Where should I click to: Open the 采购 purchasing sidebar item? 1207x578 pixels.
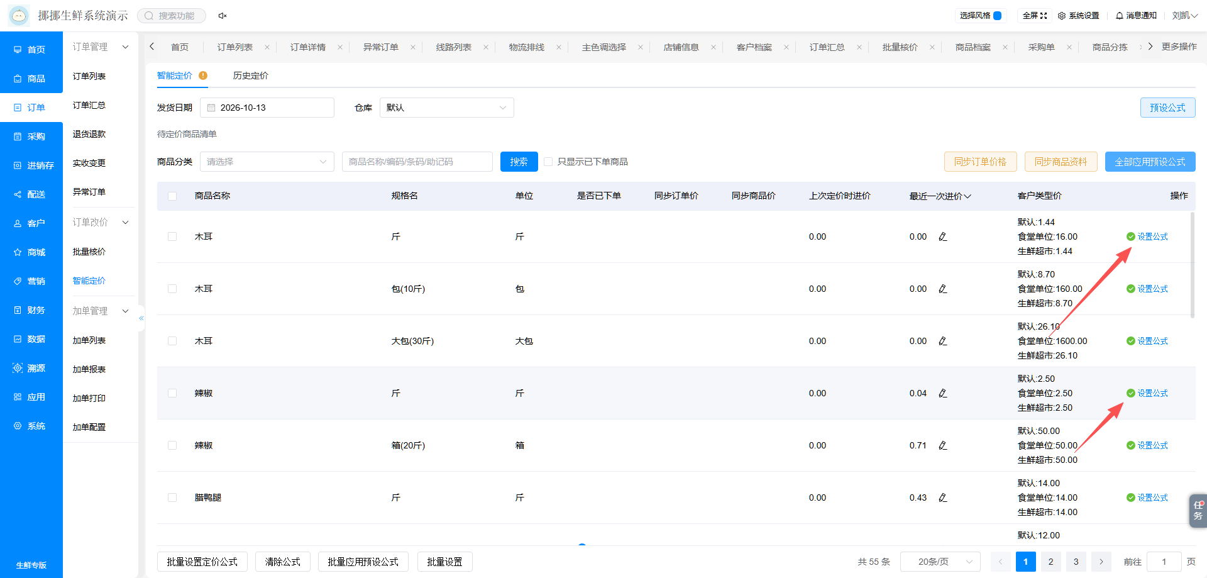[31, 136]
